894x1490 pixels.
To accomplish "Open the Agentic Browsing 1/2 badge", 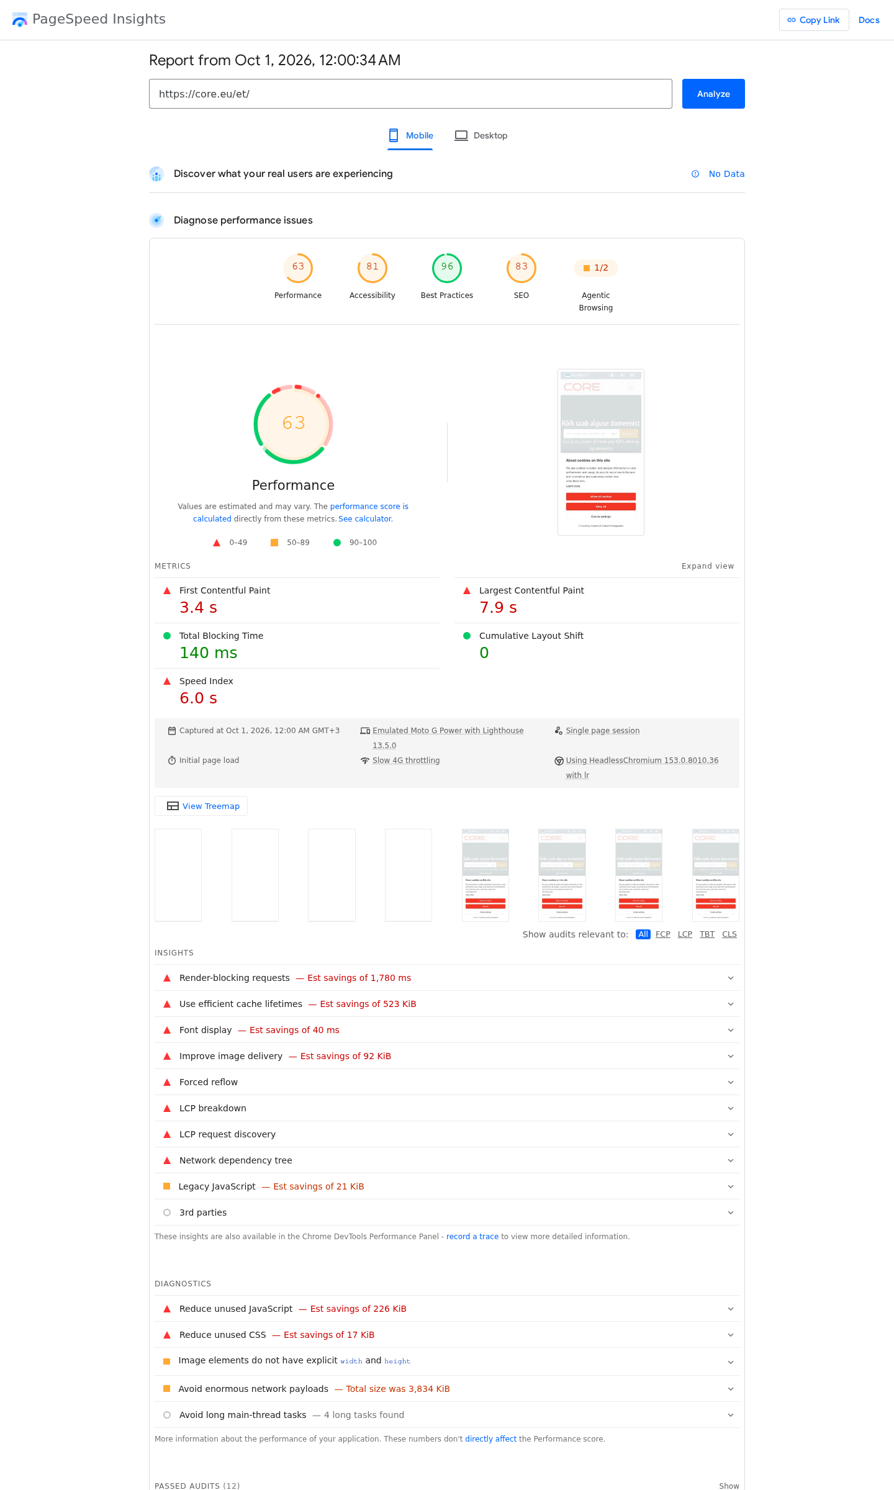I will click(596, 268).
